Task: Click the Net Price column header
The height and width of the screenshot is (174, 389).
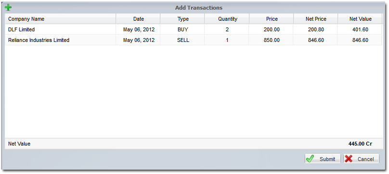Action: pos(316,19)
